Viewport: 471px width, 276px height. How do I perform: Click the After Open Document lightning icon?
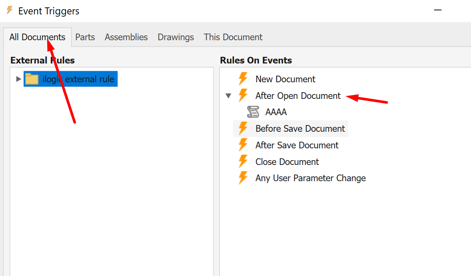(243, 96)
